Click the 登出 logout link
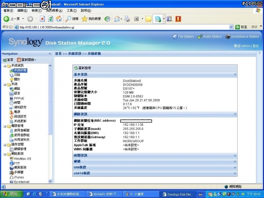The image size is (264, 198). pos(256,46)
